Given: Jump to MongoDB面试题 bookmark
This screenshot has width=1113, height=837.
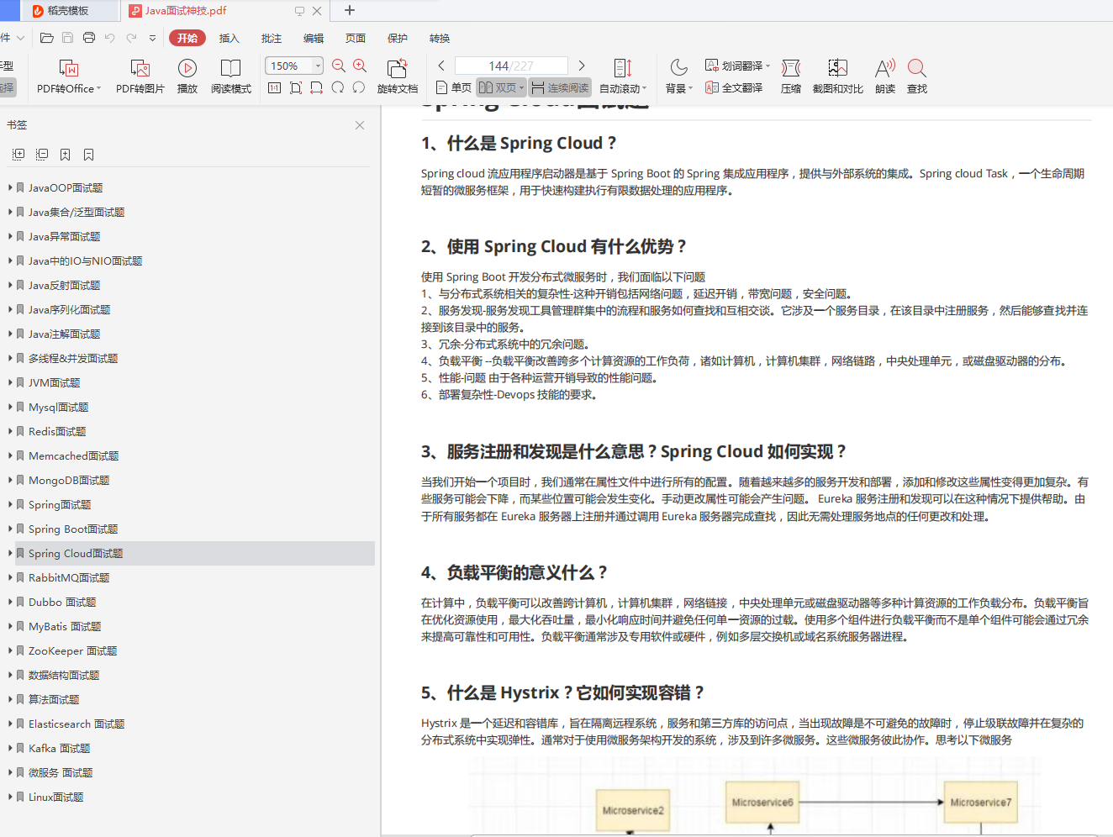Looking at the screenshot, I should pyautogui.click(x=69, y=480).
